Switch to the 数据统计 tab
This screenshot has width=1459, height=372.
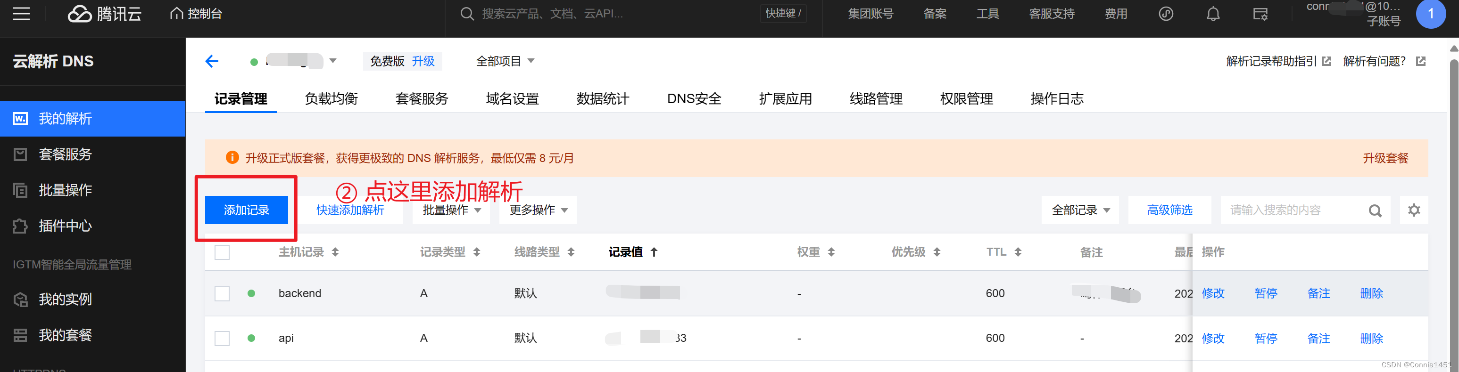coord(603,99)
